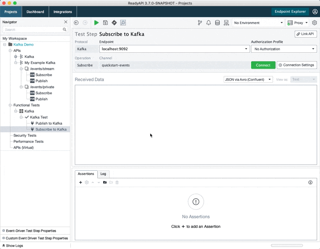Click the Kafka Demo project folder icon

(10, 44)
